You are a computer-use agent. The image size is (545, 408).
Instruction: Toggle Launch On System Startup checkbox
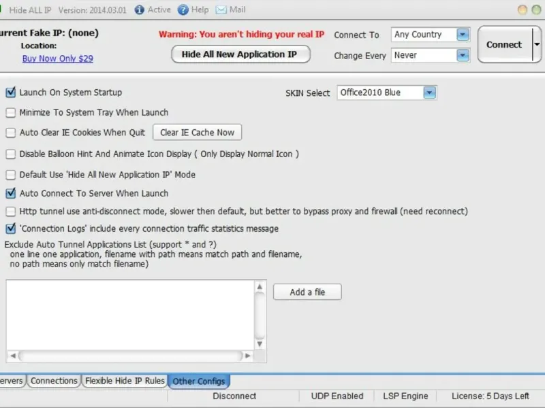coord(11,92)
